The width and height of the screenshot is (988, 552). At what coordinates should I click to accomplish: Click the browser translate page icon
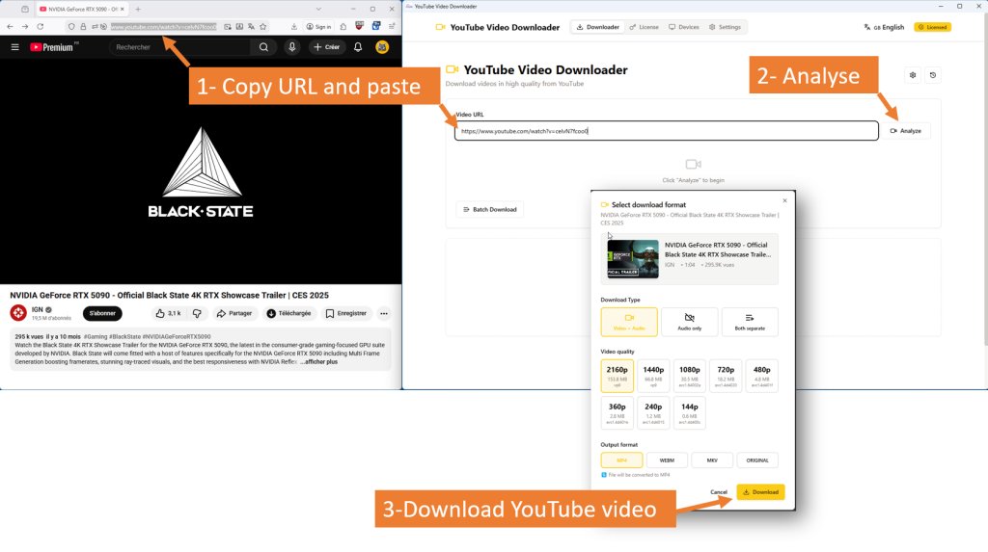click(x=252, y=26)
